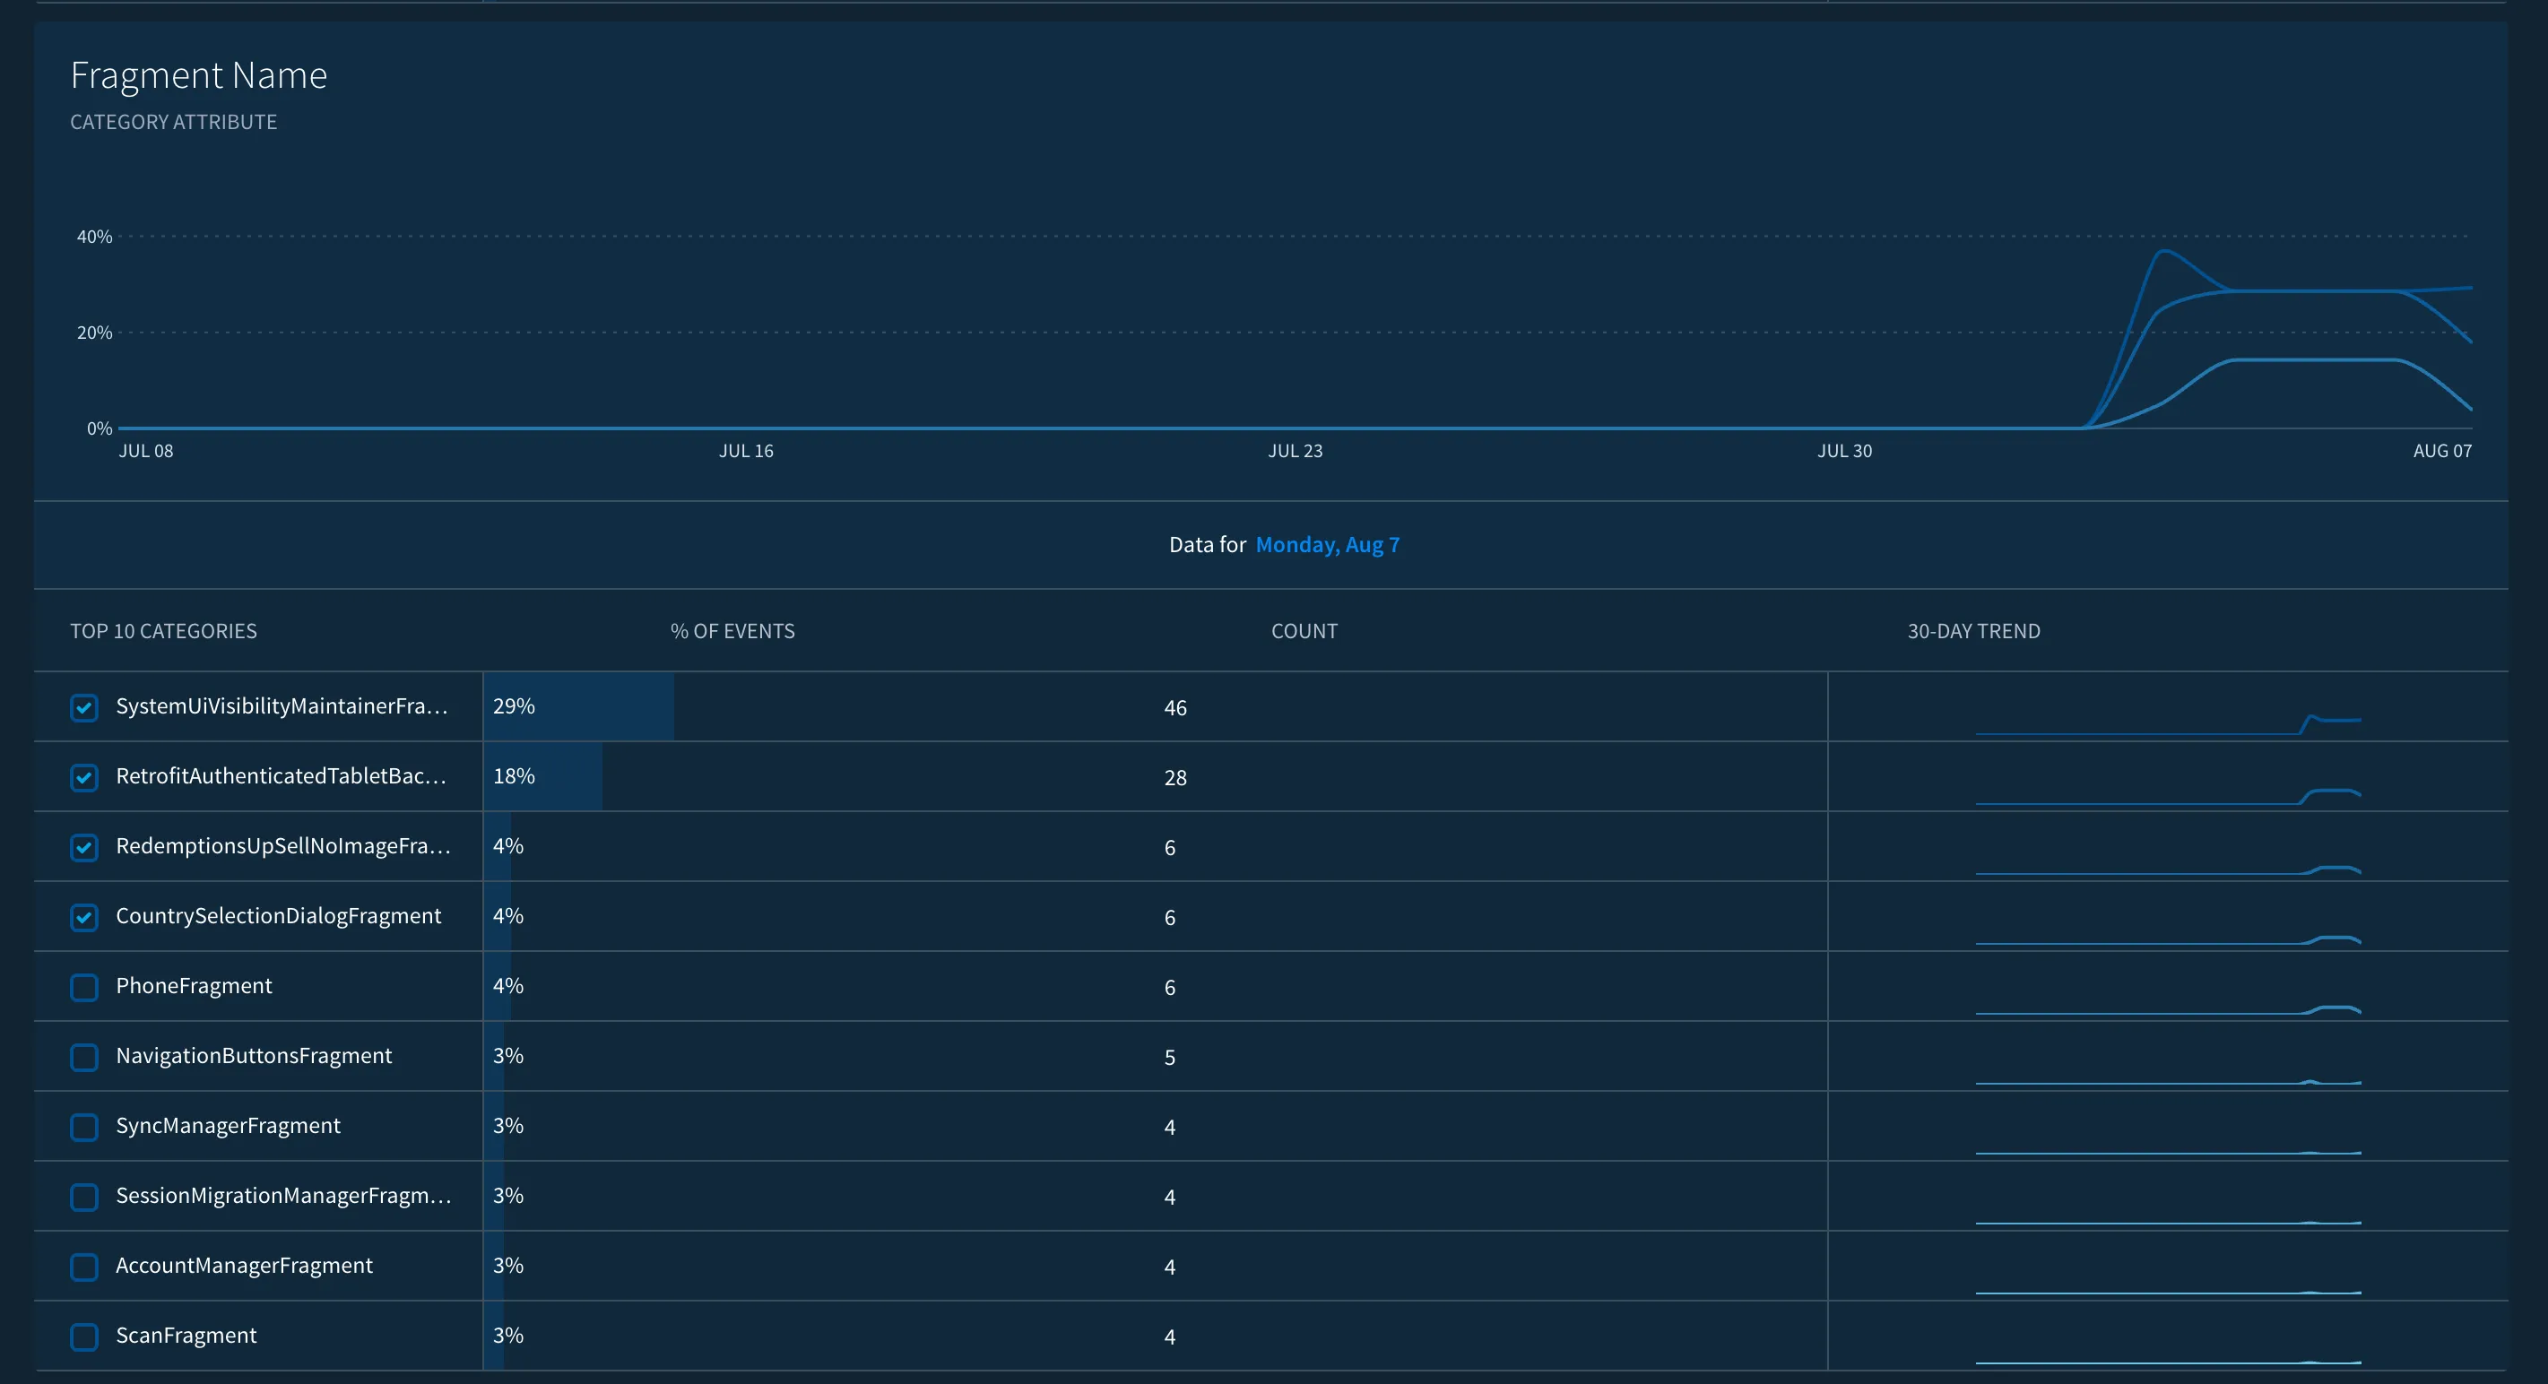
Task: Click the TOP 10 CATEGORIES header
Action: 163,631
